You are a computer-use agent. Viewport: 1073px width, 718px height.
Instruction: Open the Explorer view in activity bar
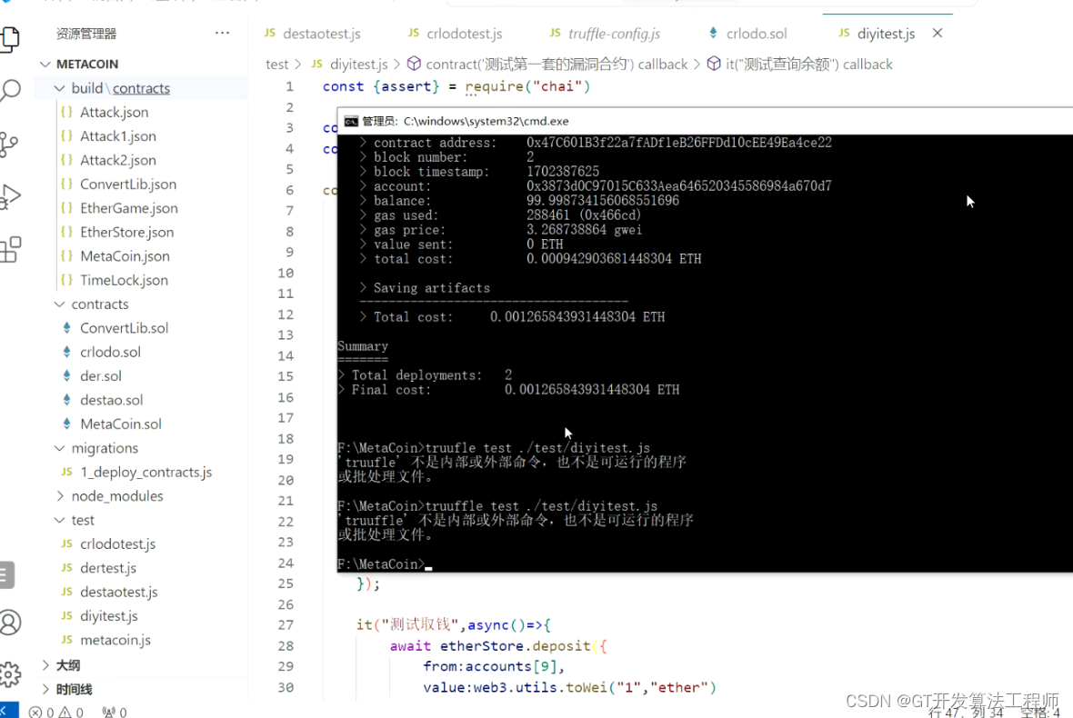coord(10,39)
